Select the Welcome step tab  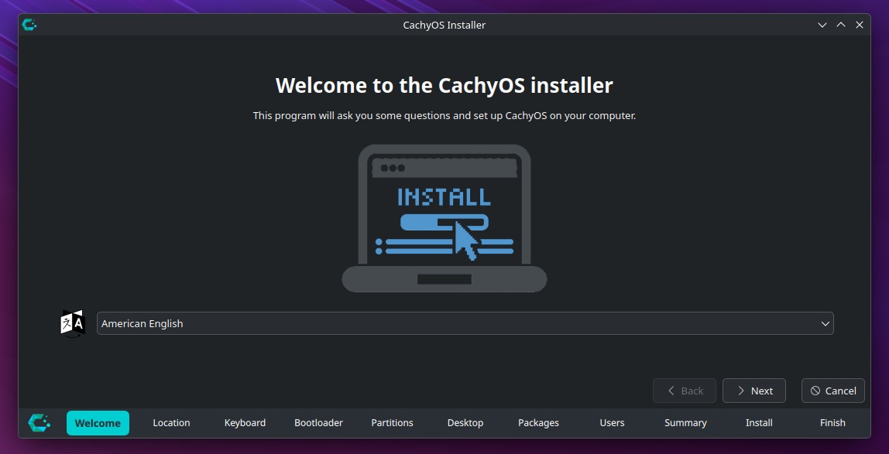(98, 422)
